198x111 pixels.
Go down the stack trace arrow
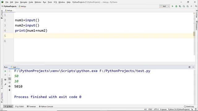pos(10,75)
